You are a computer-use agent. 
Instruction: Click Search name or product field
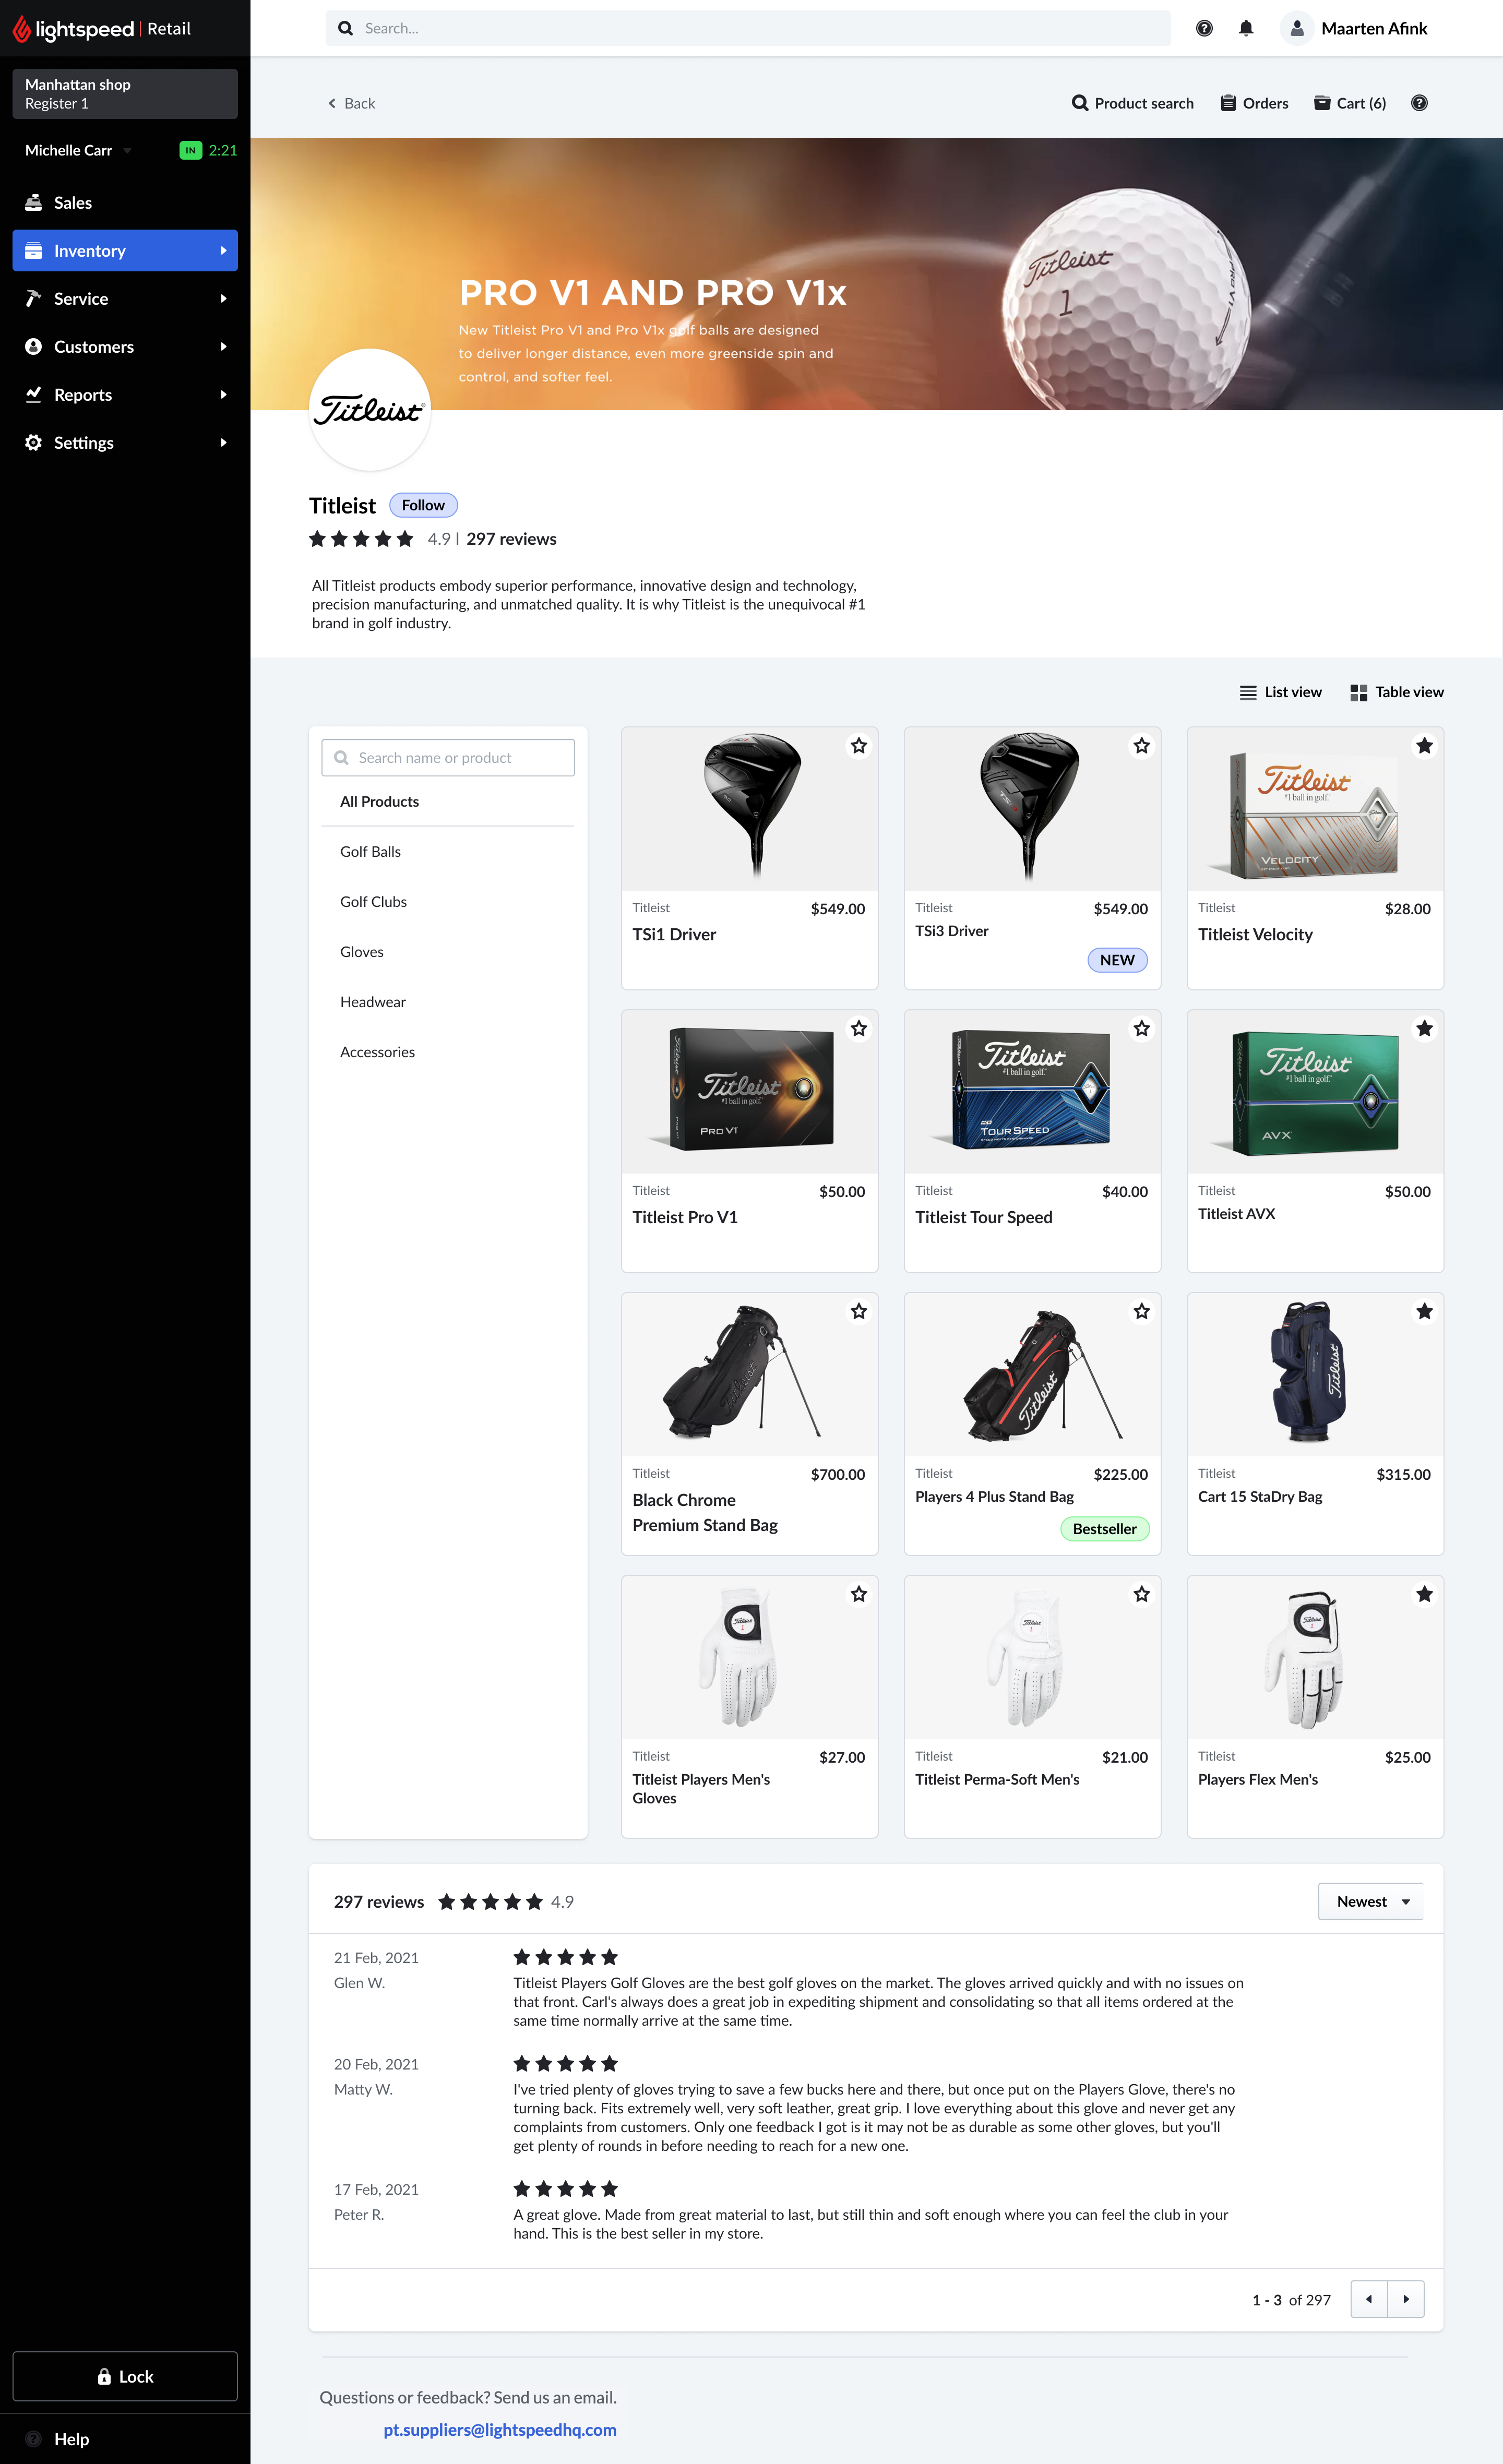(448, 758)
